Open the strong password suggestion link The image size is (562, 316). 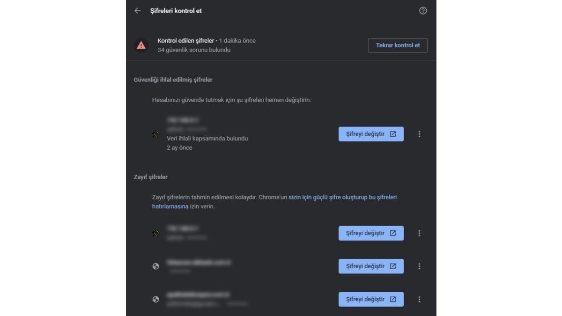click(343, 197)
